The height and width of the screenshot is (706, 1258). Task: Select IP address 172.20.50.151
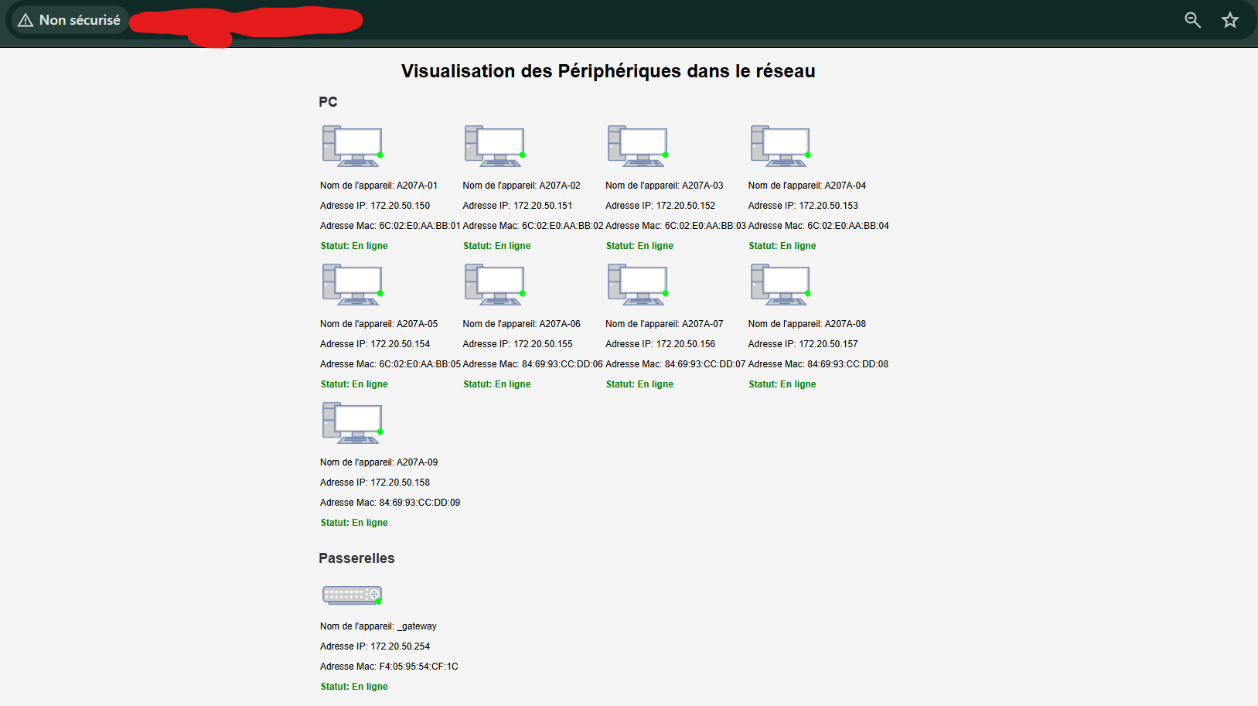tap(543, 206)
